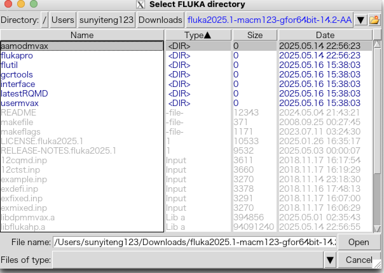The height and width of the screenshot is (273, 384).
Task: Click the vertical scrollbar thumb
Action: [377, 111]
